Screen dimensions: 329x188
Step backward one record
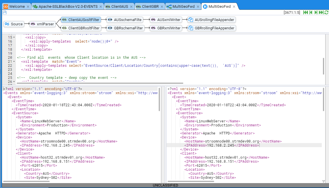pyautogui.click(x=311, y=12)
